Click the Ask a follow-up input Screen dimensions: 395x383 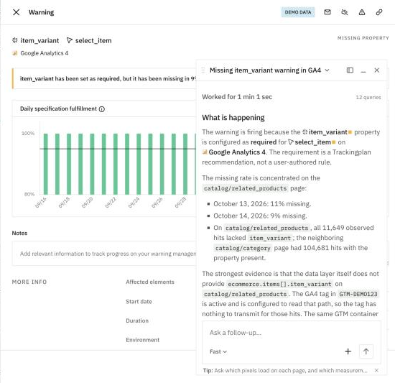[x=291, y=333]
